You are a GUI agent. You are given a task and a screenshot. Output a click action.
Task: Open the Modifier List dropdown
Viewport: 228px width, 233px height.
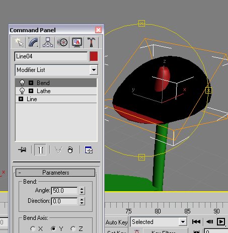94,70
